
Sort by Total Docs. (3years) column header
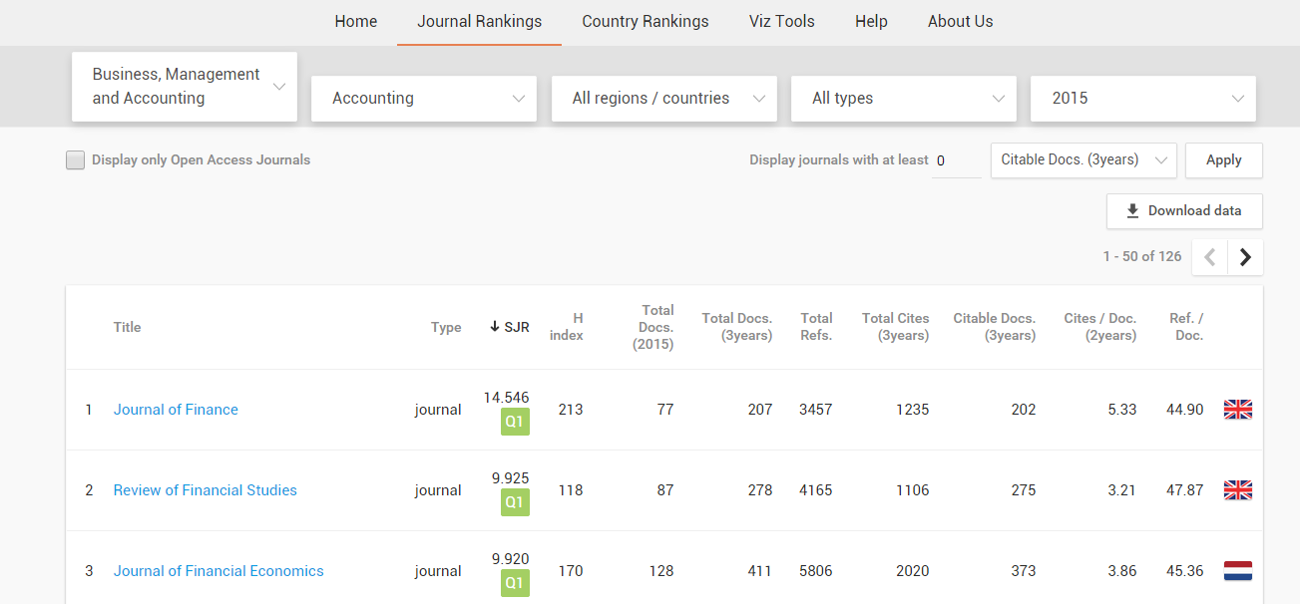coord(737,327)
